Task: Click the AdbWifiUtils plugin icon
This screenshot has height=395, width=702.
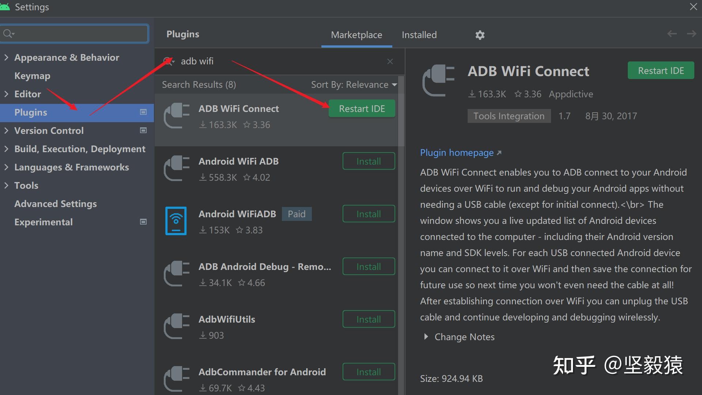Action: [x=177, y=326]
